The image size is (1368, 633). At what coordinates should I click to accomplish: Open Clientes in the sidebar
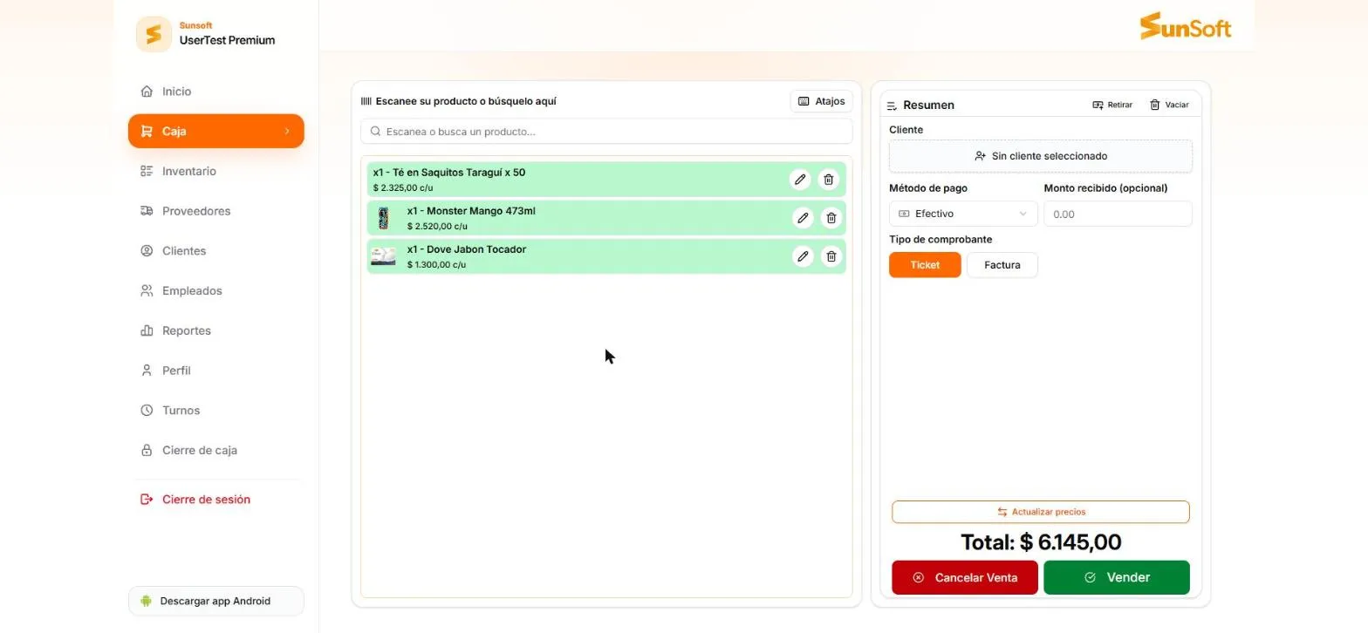(x=216, y=251)
